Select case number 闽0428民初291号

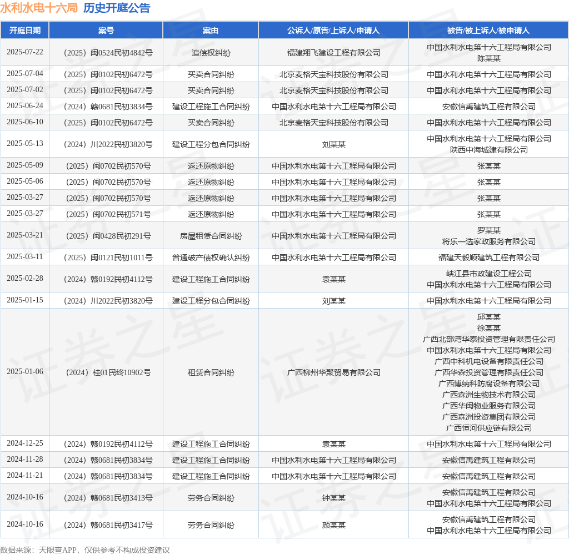pyautogui.click(x=108, y=236)
